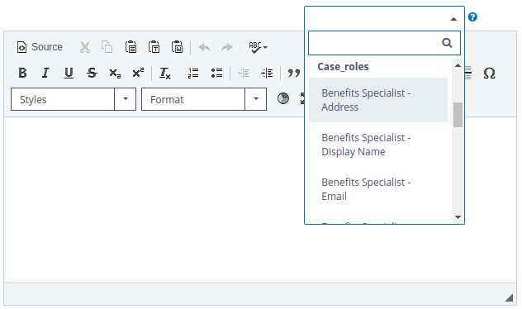Click the Increase Indent icon
Screen dimensions: 522x309
point(267,73)
